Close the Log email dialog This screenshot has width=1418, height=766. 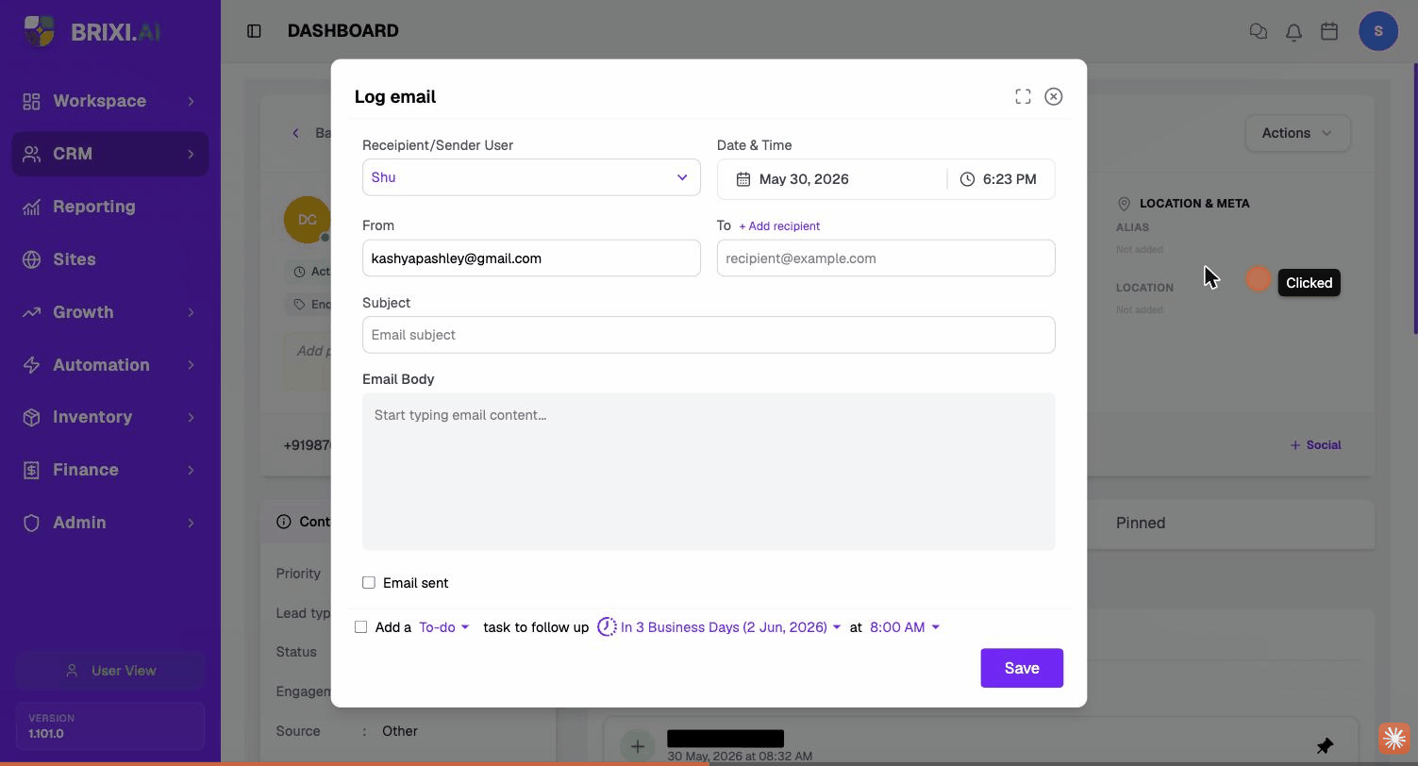pos(1054,96)
